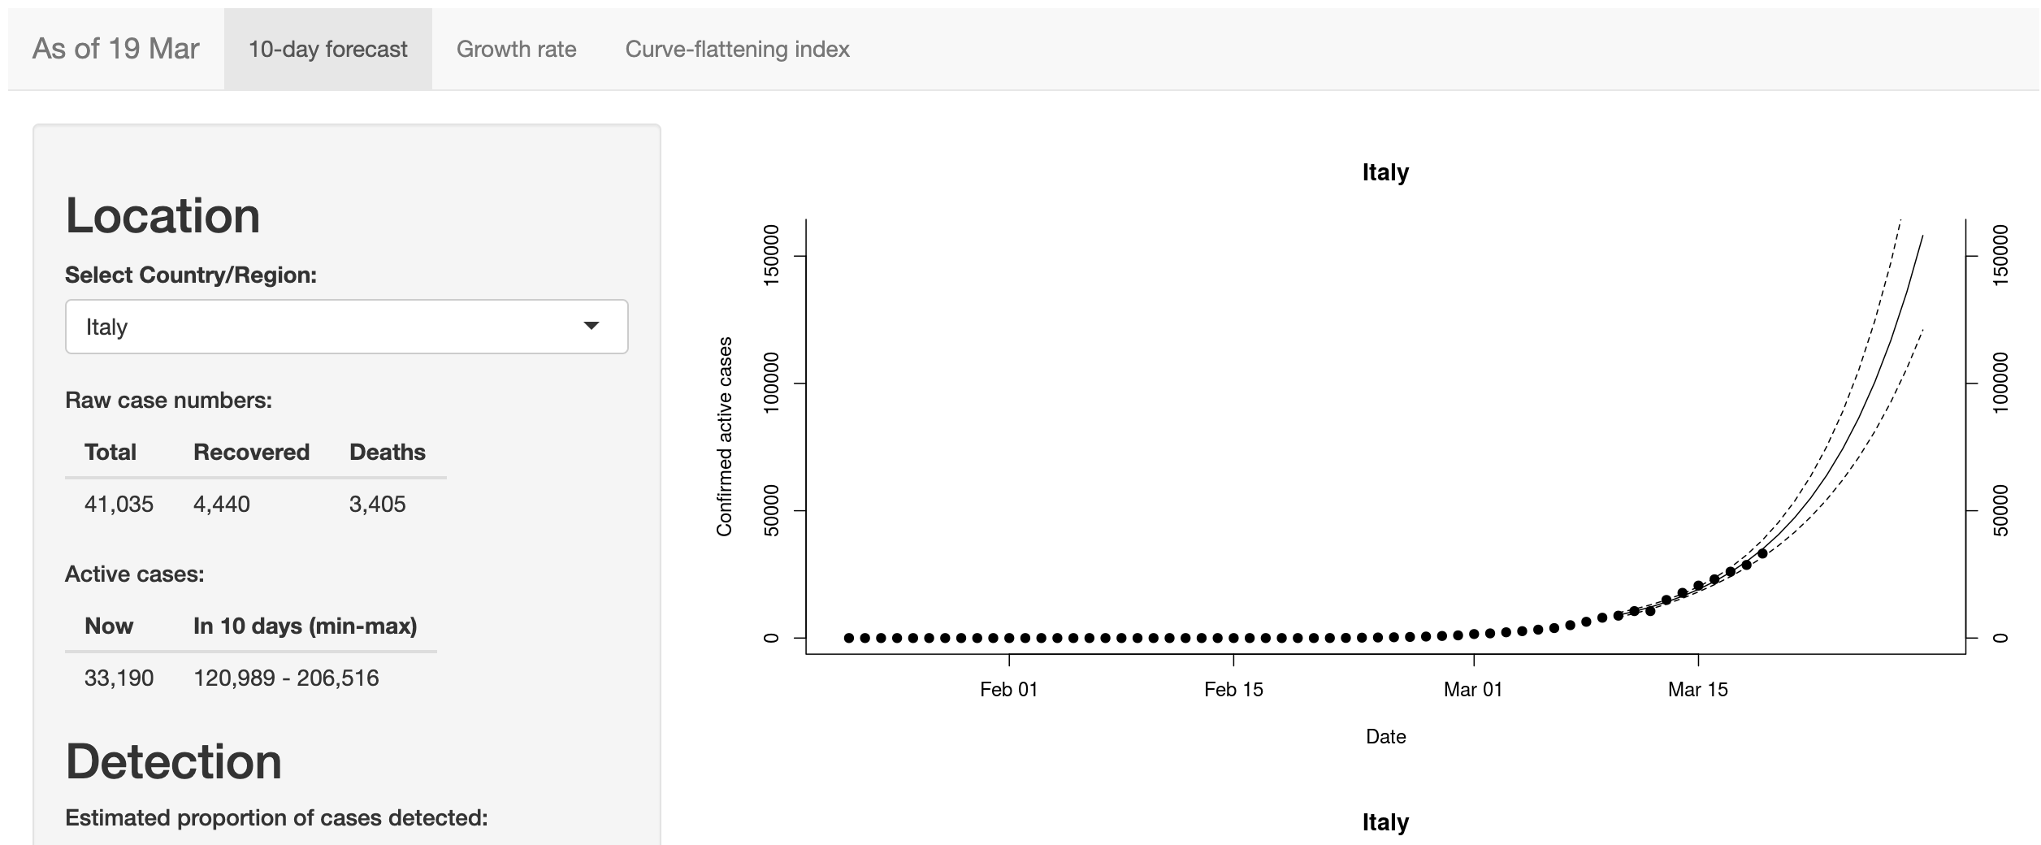Open the 10-day forecast tab
The image size is (2041, 845).
pyautogui.click(x=327, y=50)
